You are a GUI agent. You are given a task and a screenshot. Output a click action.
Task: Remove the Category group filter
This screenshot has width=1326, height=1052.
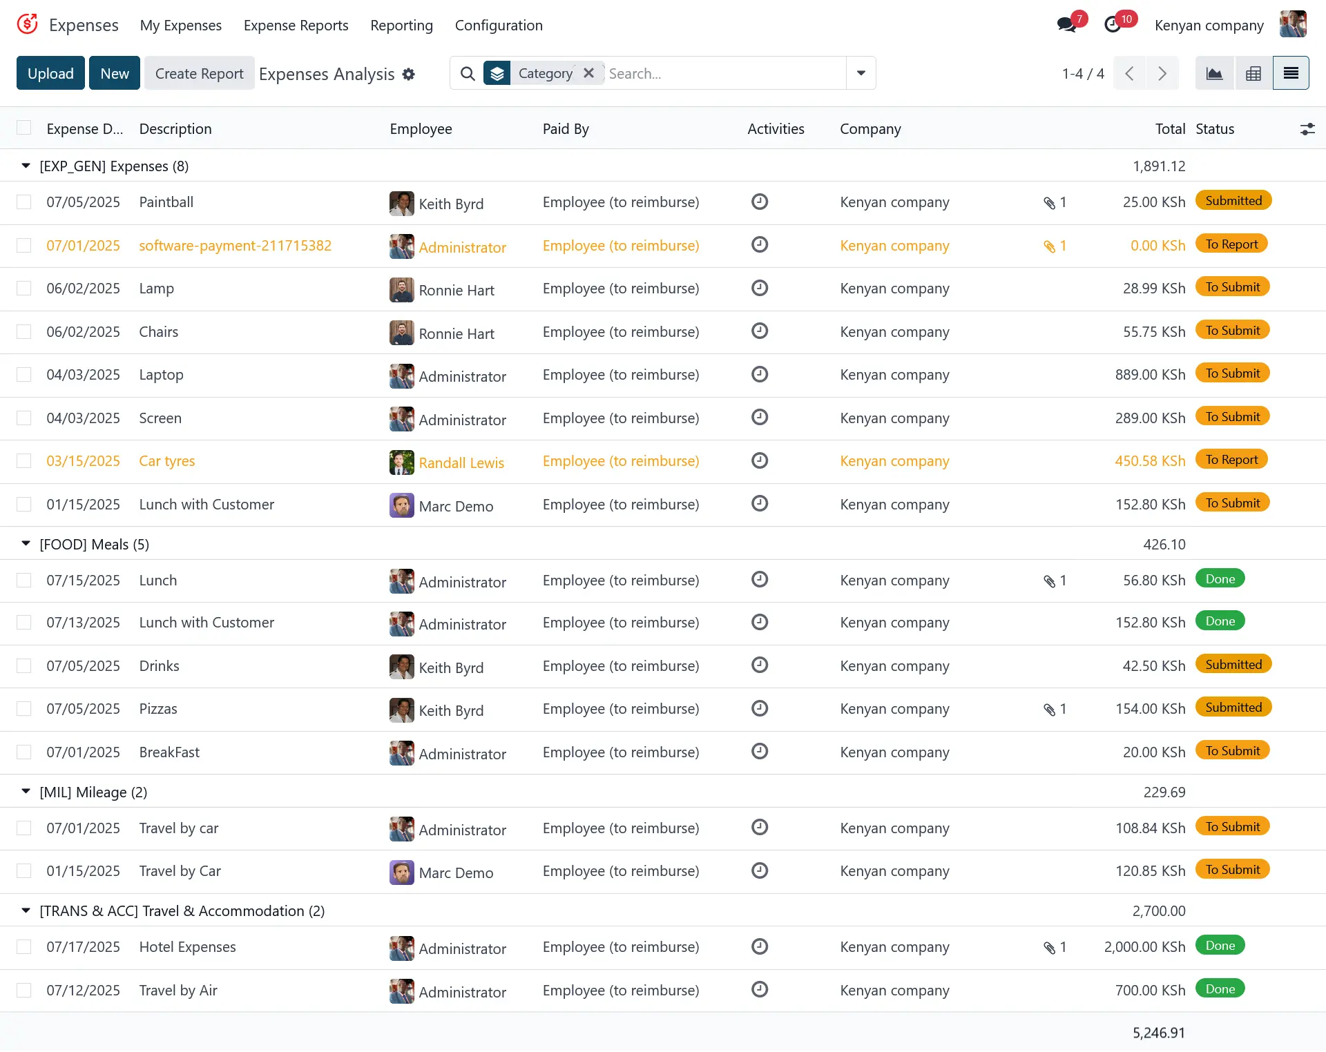(588, 73)
